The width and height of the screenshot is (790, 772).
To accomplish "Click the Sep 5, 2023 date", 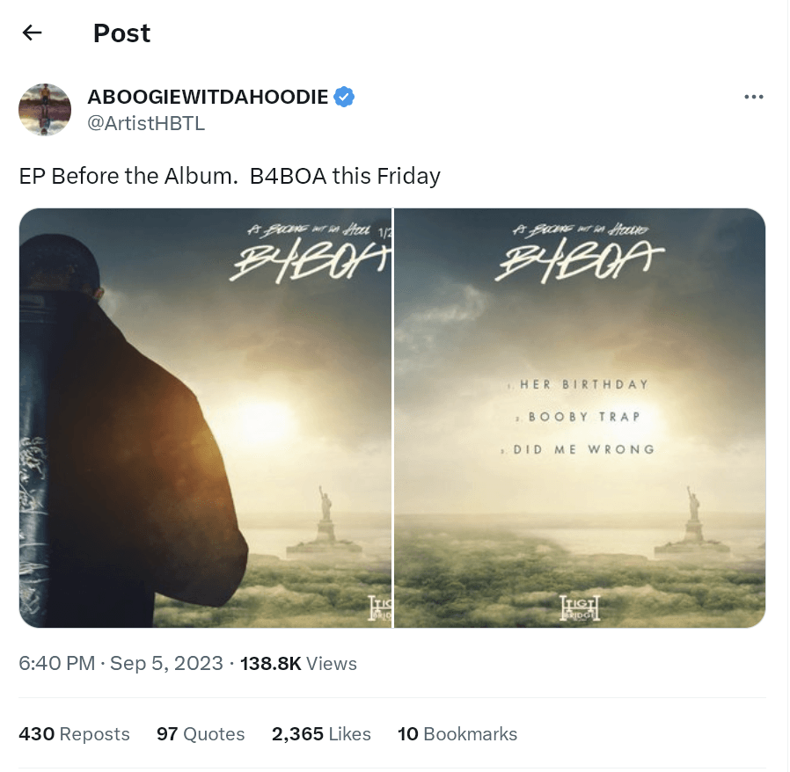I will (x=166, y=663).
